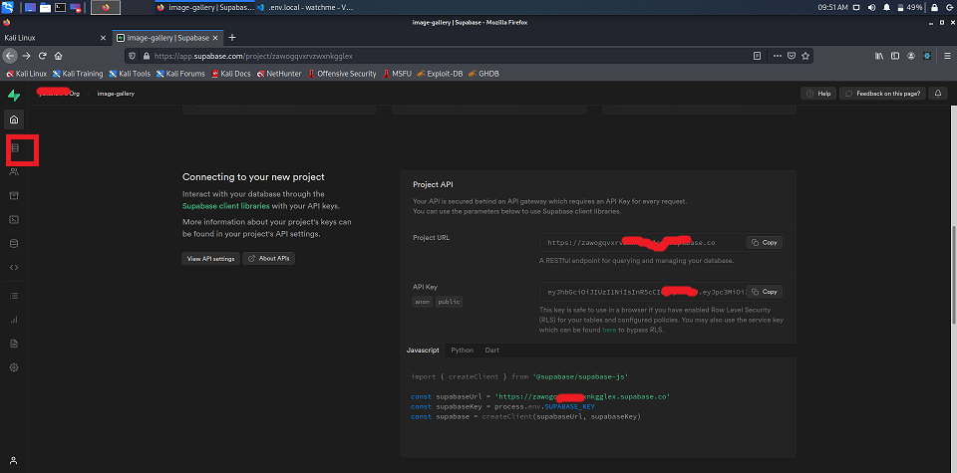Go forward using Firefox forward arrow
Viewport: 957px width, 473px height.
[26, 56]
